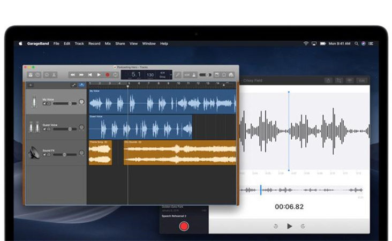Click the tempo value 130 in the LCD
Screen dimensions: 392x241
tap(150, 75)
